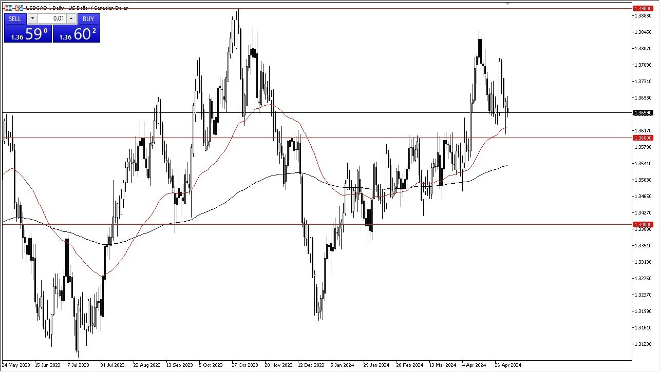Select the red support line at 1.36000
The width and height of the screenshot is (660, 372).
pyautogui.click(x=334, y=138)
